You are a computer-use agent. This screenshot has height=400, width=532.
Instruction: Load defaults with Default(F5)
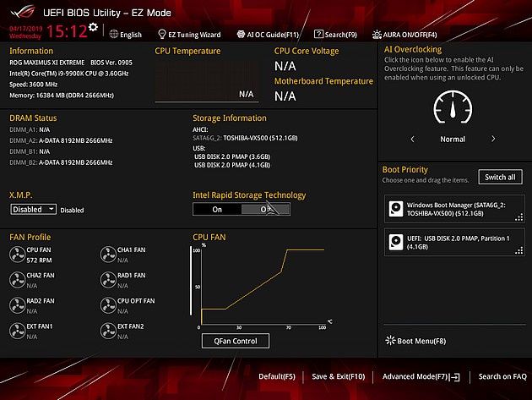coord(277,376)
